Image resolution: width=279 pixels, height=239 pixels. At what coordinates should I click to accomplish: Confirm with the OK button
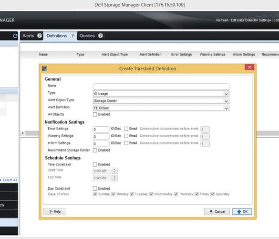click(x=242, y=212)
